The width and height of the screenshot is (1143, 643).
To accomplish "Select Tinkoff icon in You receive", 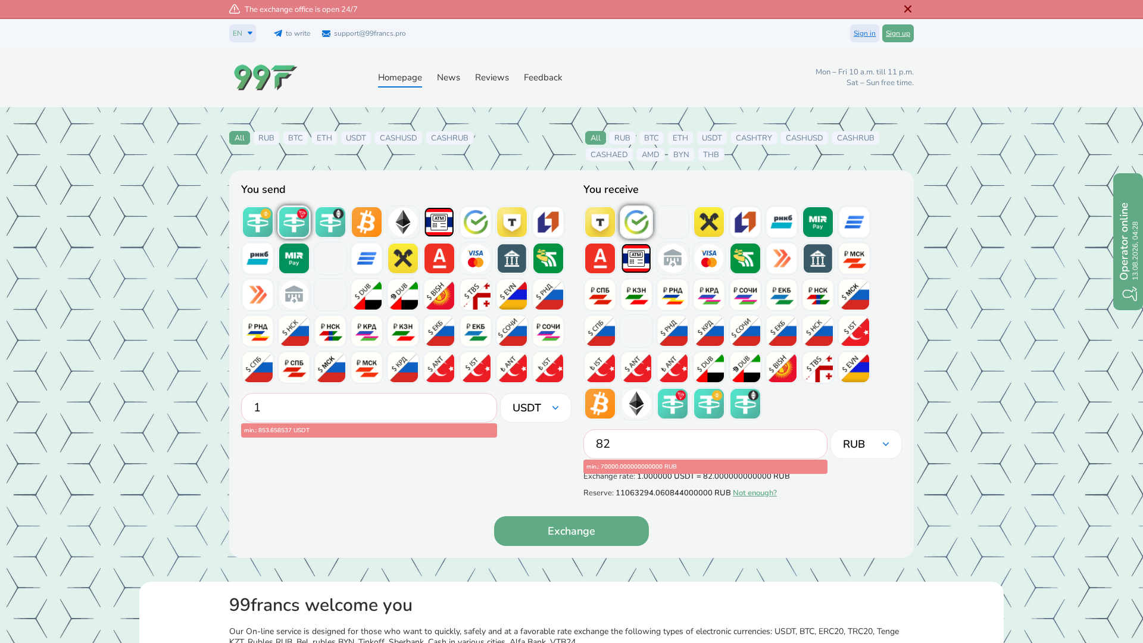I will point(600,222).
